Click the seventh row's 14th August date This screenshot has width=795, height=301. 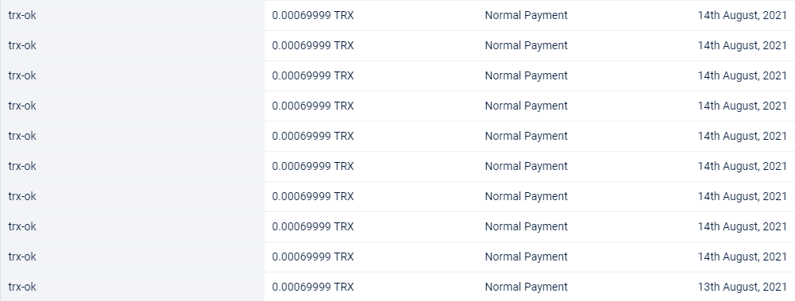click(742, 196)
